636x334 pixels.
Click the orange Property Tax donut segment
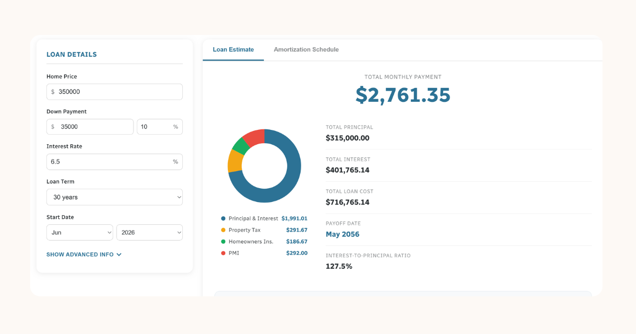[x=235, y=161]
